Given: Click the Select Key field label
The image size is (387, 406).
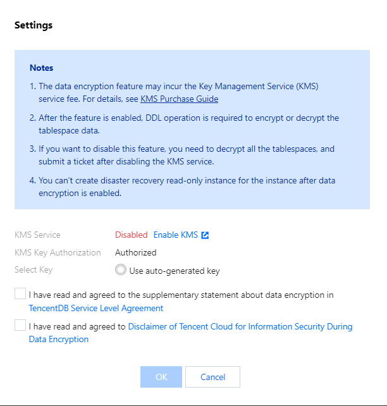Looking at the screenshot, I should tap(34, 269).
